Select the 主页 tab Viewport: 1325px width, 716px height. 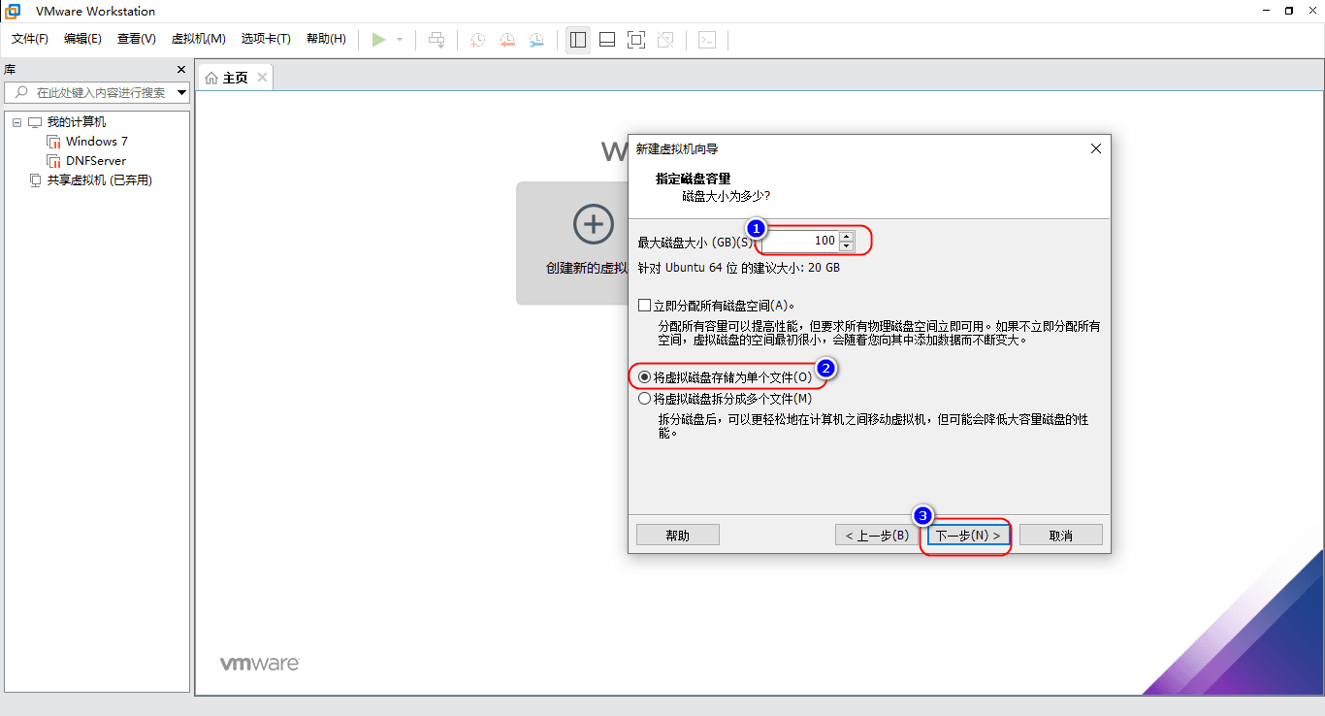point(236,78)
